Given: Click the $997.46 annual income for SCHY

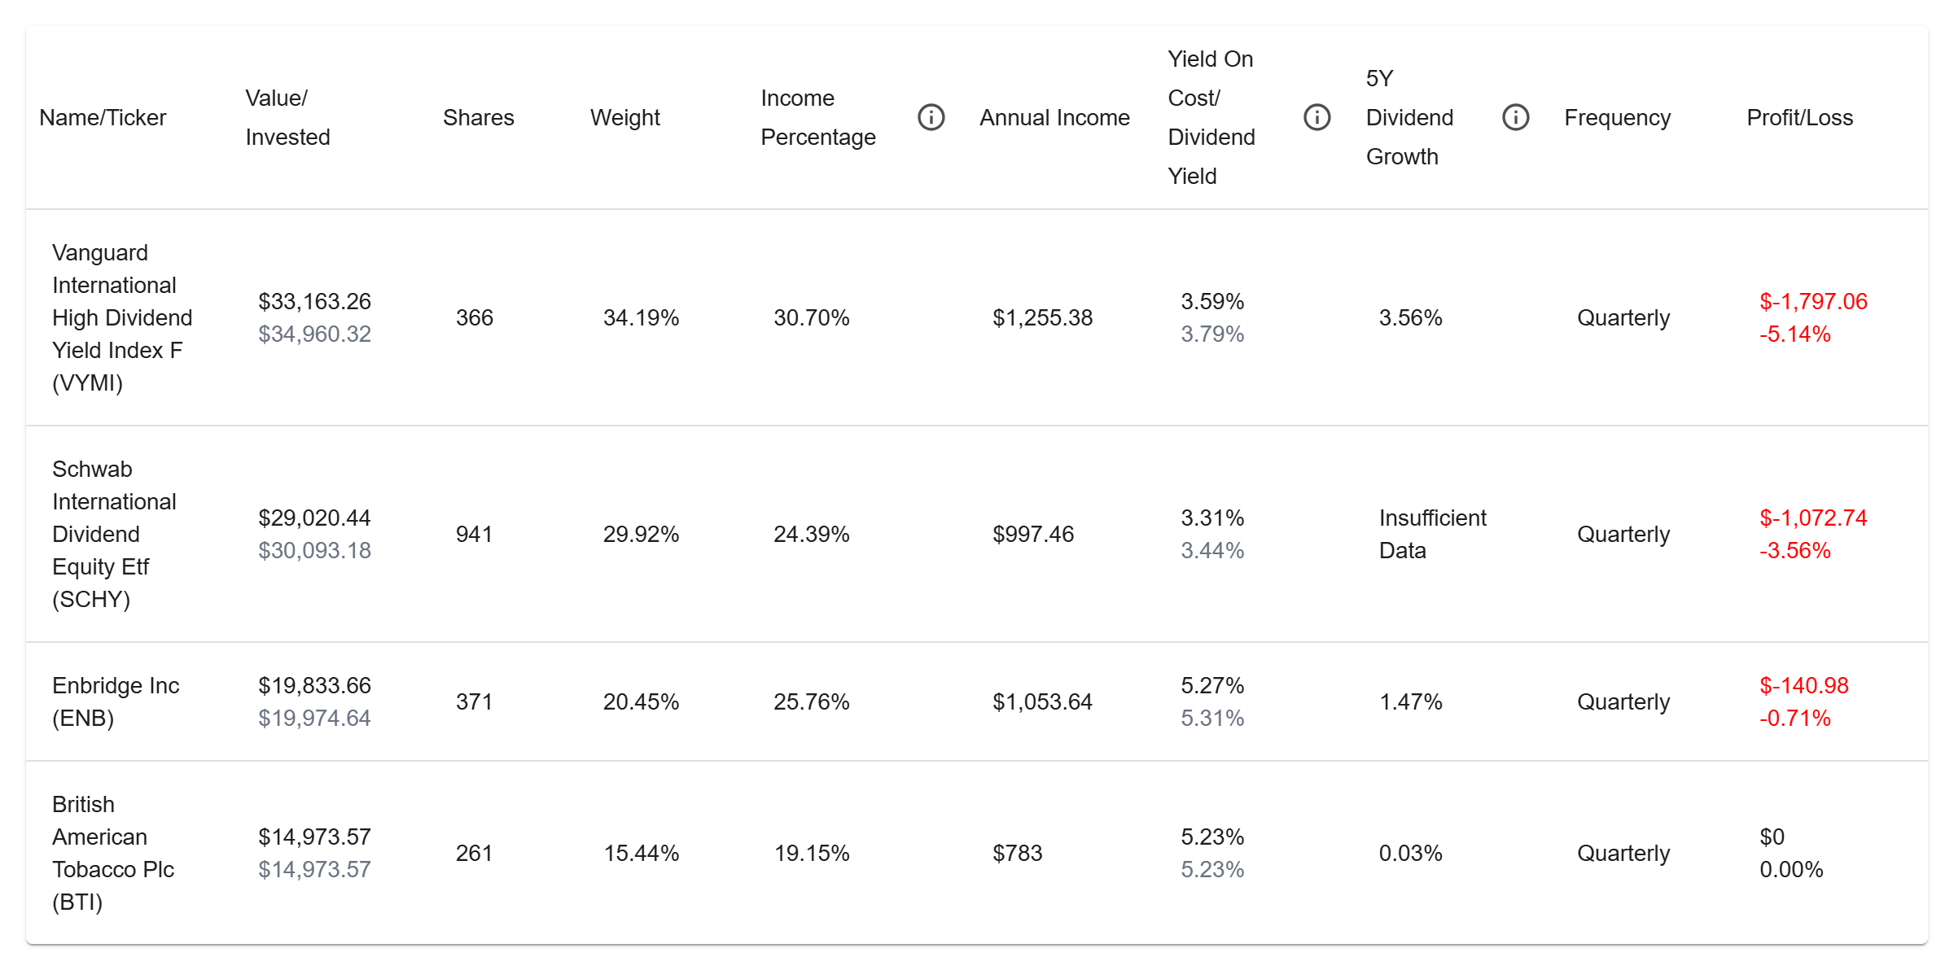Looking at the screenshot, I should click(x=1032, y=534).
